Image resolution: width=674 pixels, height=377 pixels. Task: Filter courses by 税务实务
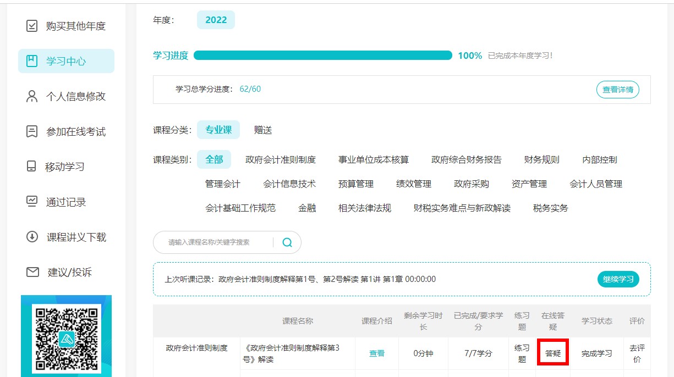(550, 208)
